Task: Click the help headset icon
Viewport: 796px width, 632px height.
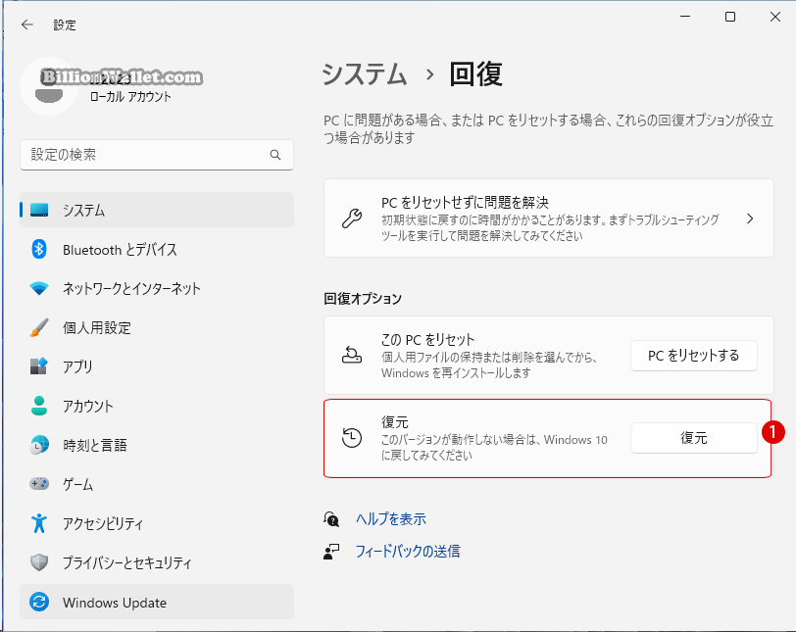Action: tap(331, 519)
